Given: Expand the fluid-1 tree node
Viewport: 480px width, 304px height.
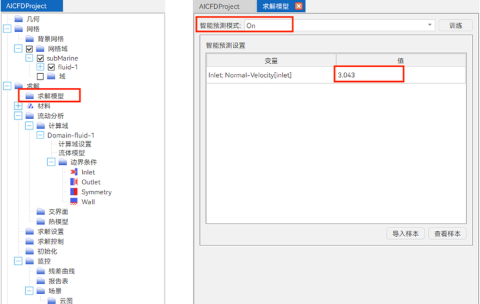Looking at the screenshot, I should [x=41, y=67].
